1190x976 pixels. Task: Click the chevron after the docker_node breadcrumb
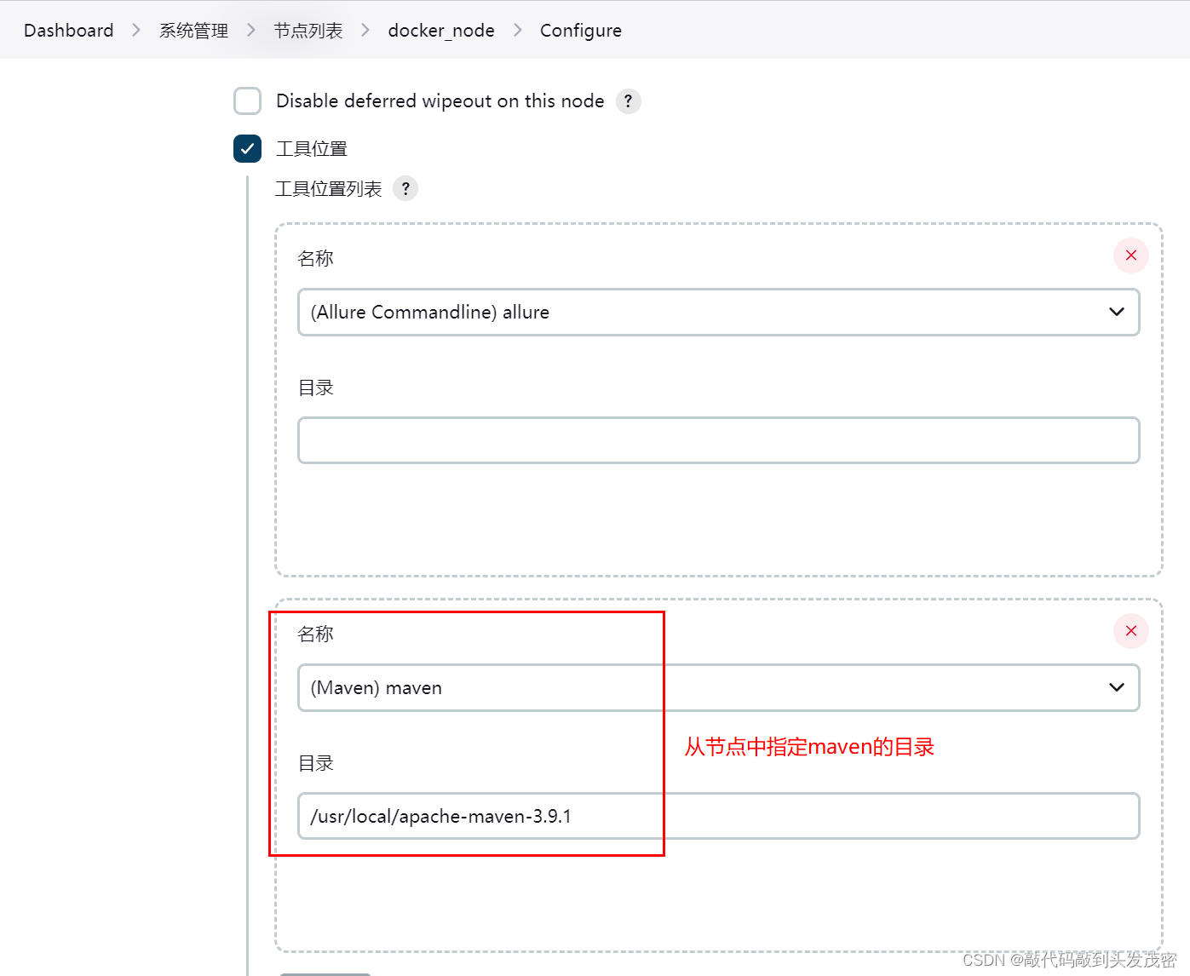518,31
